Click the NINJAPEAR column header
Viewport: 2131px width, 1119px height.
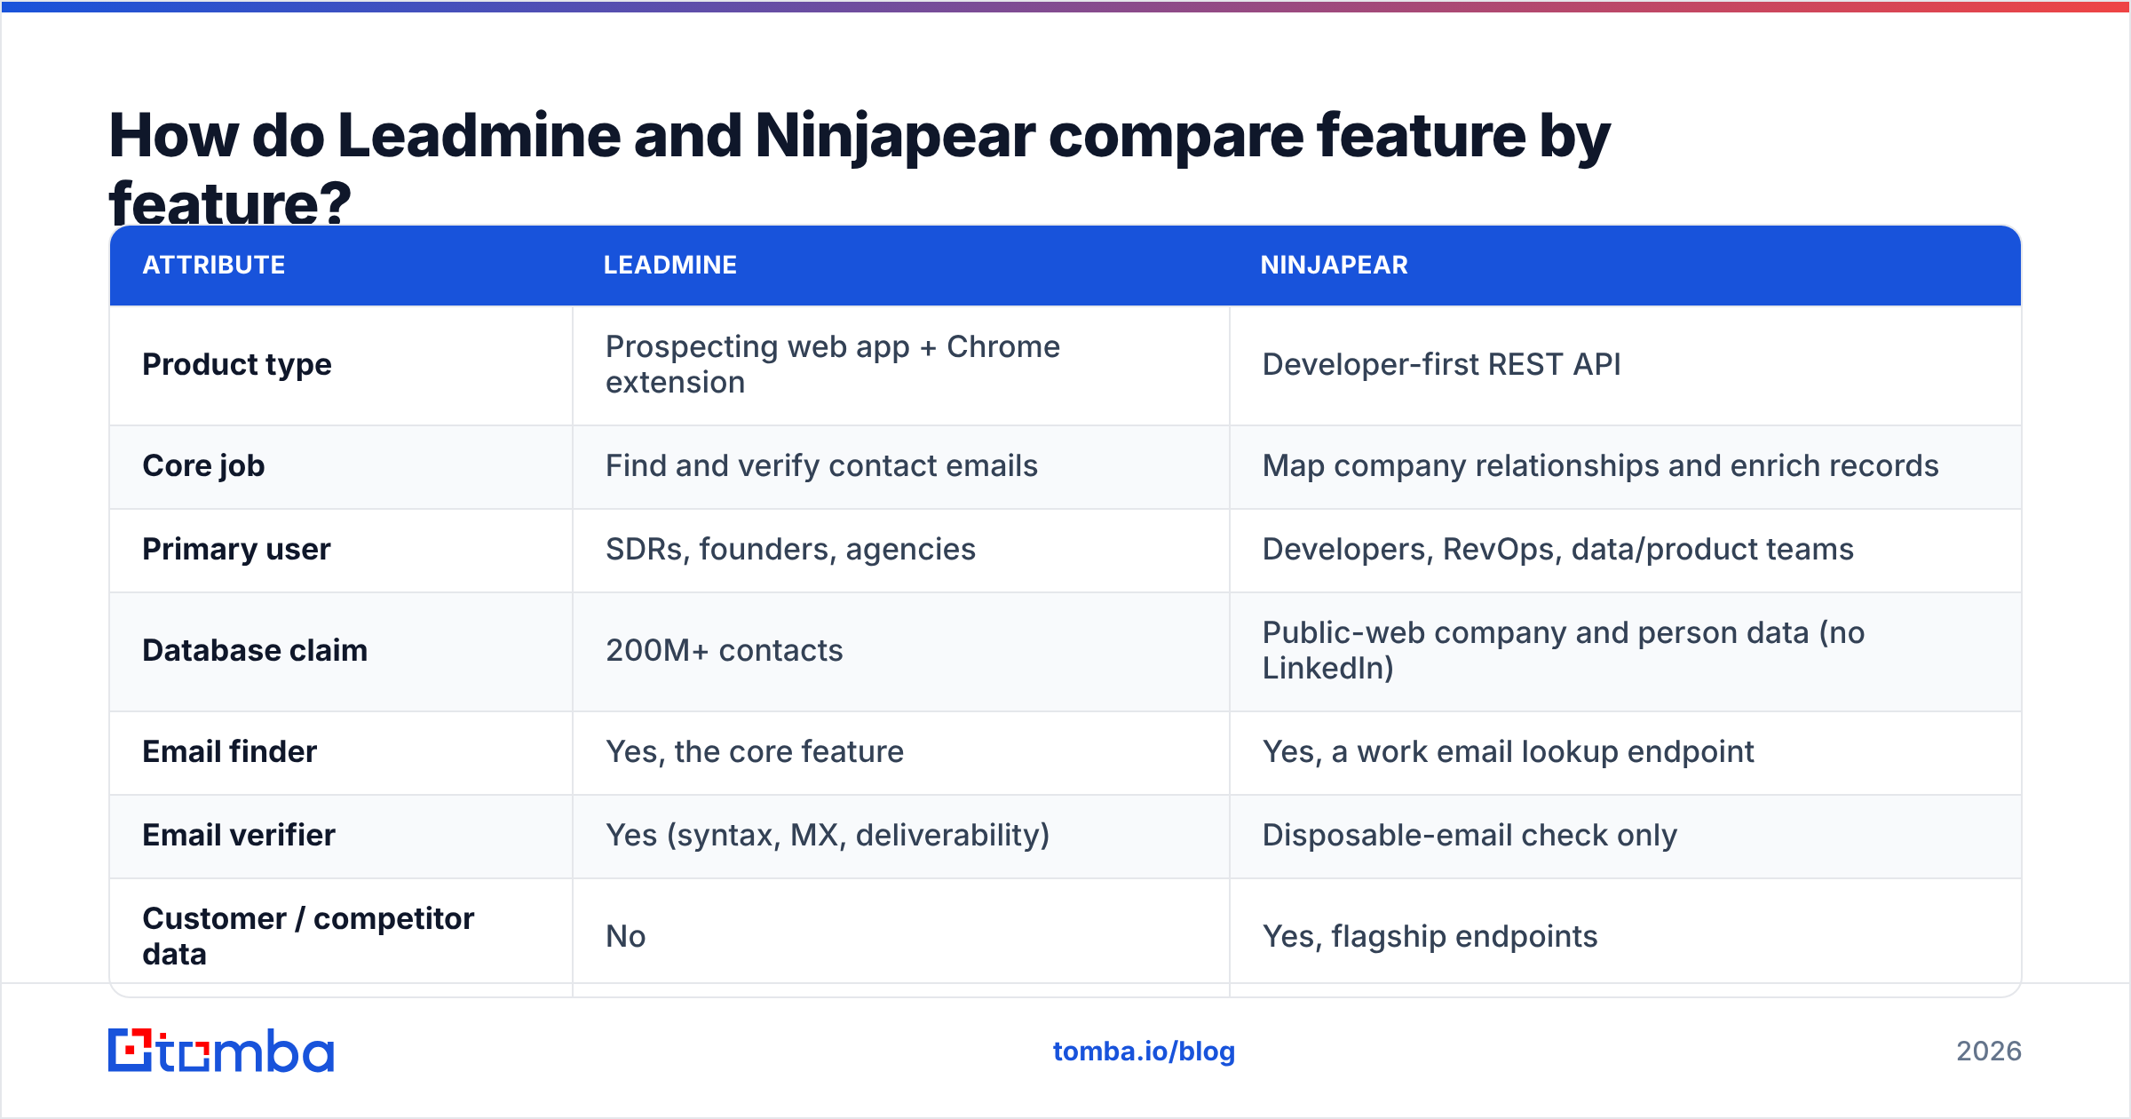(x=1334, y=265)
